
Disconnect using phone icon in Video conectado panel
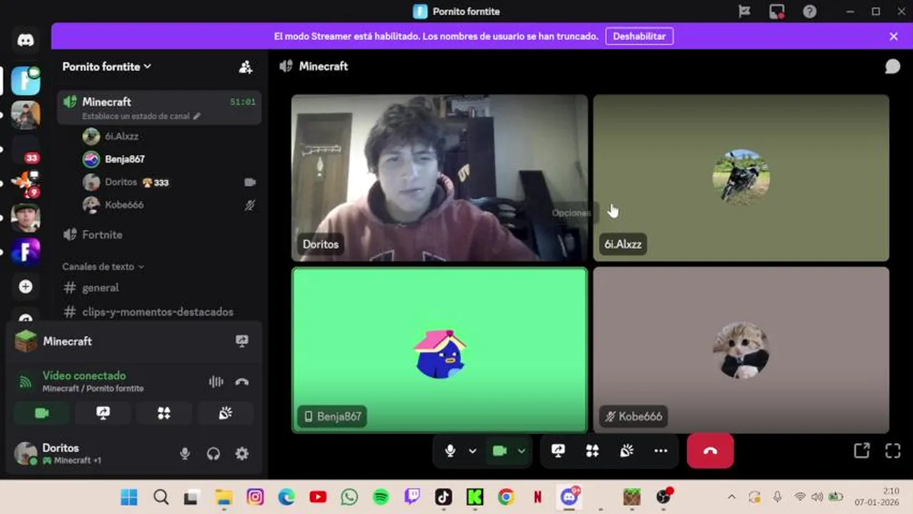click(242, 382)
